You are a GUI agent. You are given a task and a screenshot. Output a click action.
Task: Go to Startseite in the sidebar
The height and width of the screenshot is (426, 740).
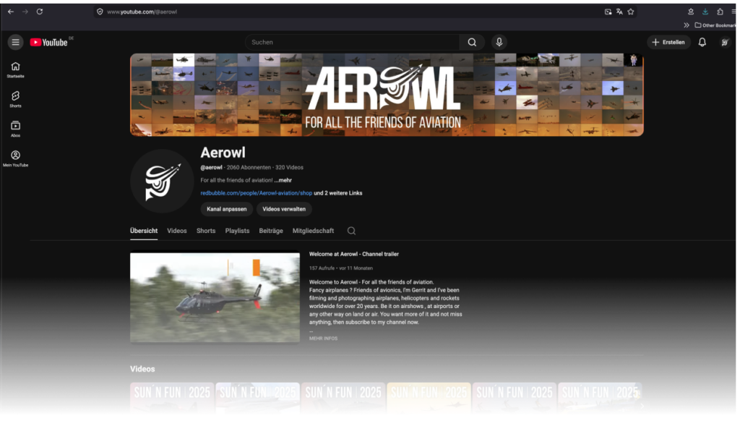point(16,70)
